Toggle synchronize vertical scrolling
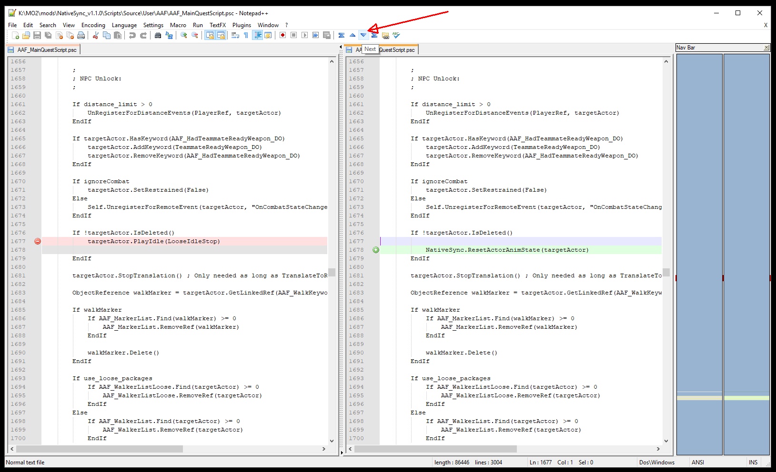The image size is (776, 472). 210,35
